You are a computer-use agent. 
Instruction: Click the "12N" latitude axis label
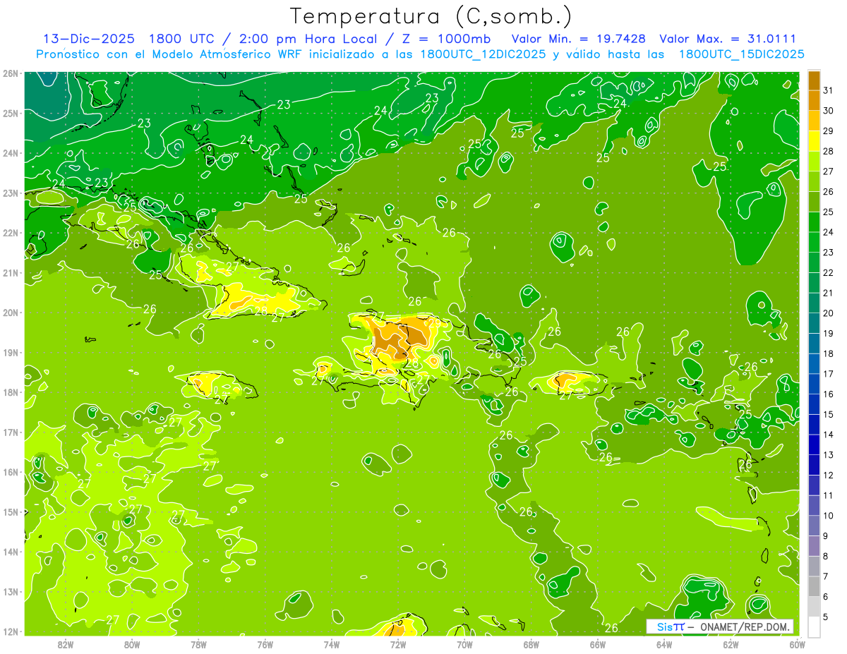click(11, 631)
